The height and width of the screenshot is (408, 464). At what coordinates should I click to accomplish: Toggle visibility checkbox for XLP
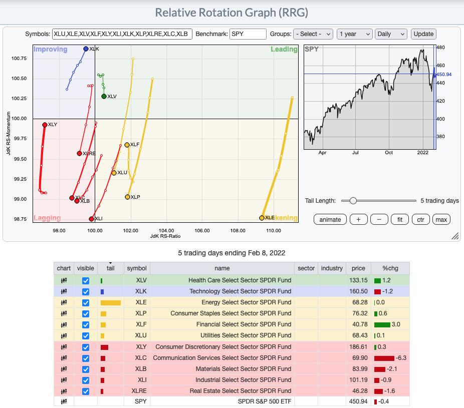pyautogui.click(x=86, y=314)
